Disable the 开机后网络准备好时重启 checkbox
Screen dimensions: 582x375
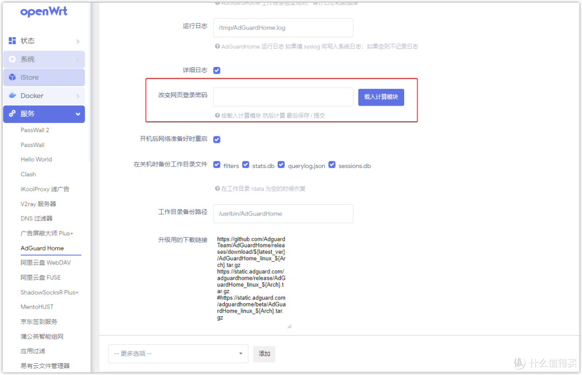pos(217,139)
